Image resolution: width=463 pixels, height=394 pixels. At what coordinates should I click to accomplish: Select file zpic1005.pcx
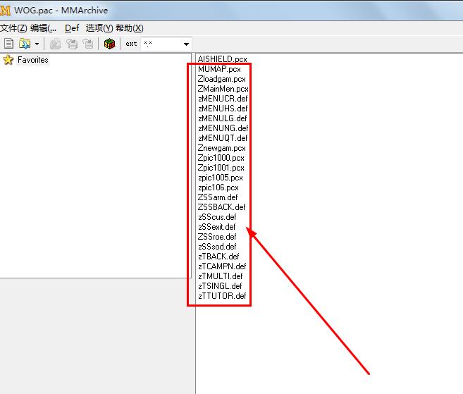tap(221, 178)
